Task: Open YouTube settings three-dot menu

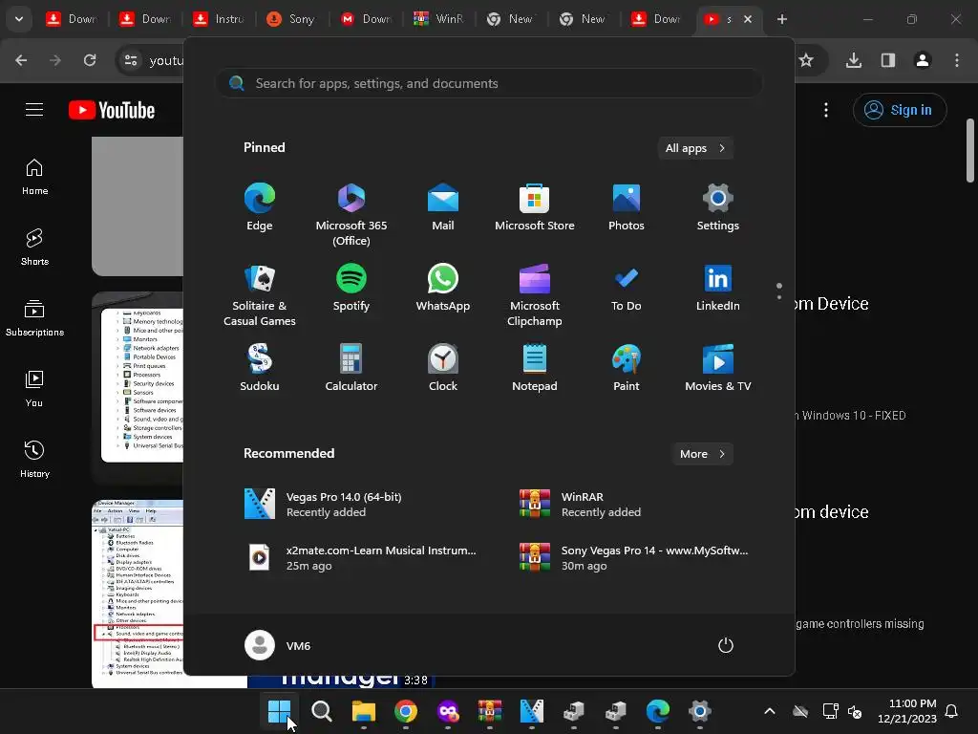Action: [x=826, y=110]
